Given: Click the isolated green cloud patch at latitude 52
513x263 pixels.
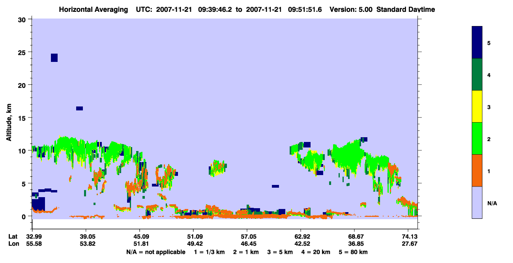Looking at the screenshot, I should pyautogui.click(x=218, y=168).
